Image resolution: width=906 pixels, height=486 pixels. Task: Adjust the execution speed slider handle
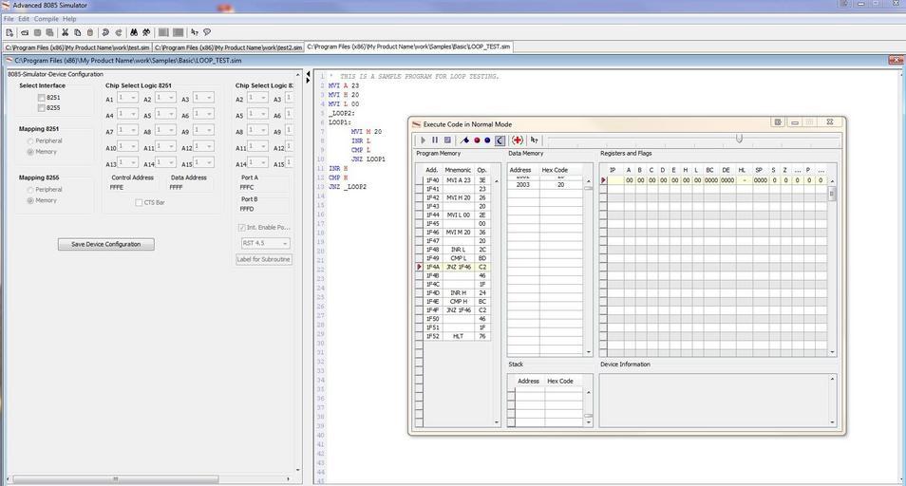[x=739, y=139]
